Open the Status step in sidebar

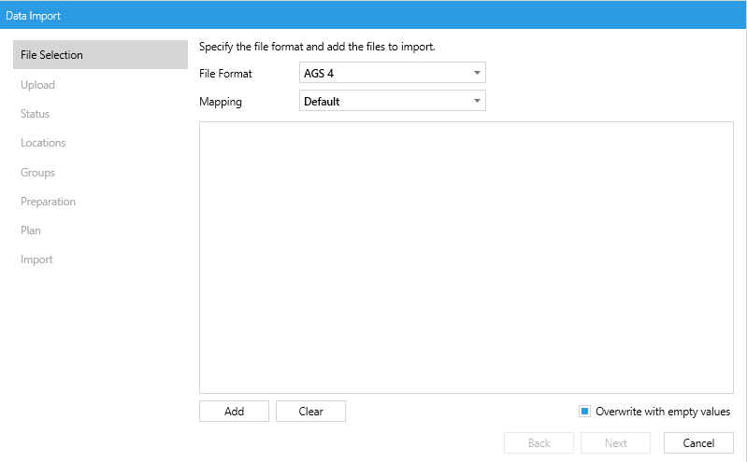pyautogui.click(x=36, y=114)
